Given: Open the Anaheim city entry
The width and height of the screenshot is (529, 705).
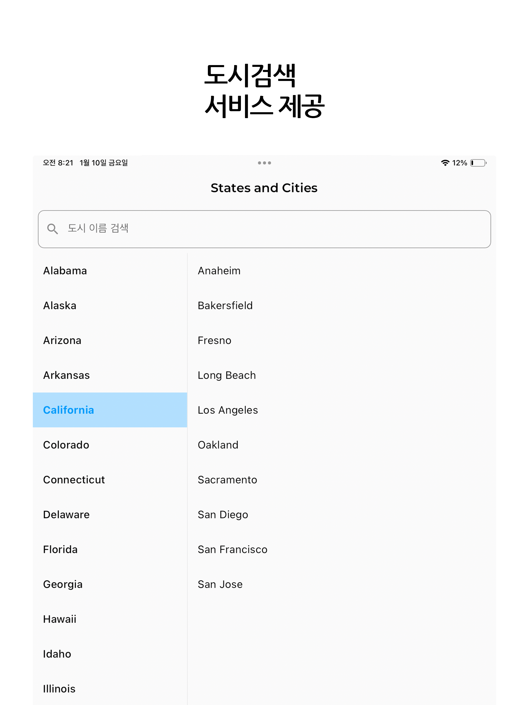Looking at the screenshot, I should click(342, 271).
